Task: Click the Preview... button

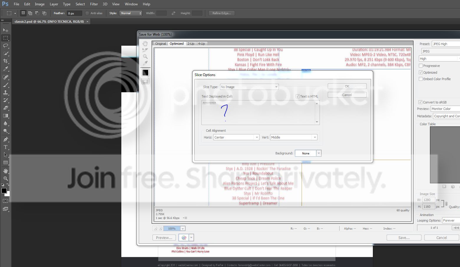Action: (164, 238)
